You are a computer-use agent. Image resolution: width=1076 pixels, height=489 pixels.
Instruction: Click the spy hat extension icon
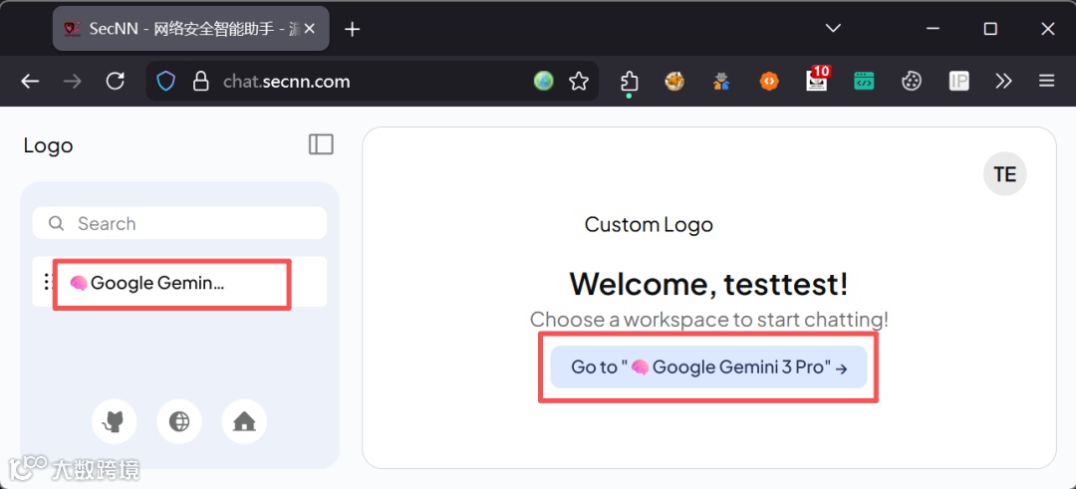tap(721, 82)
